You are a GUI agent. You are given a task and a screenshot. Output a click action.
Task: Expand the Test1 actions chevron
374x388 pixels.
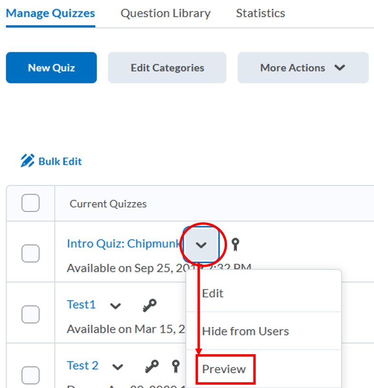(x=115, y=306)
